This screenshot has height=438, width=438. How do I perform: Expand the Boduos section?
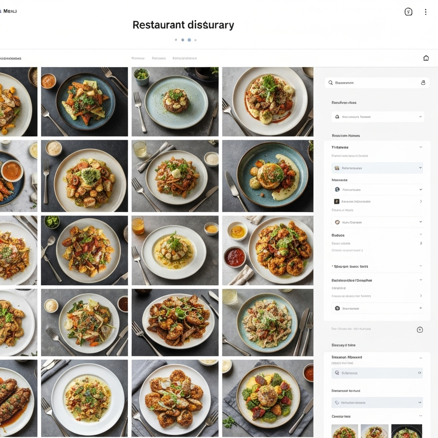coord(421,235)
